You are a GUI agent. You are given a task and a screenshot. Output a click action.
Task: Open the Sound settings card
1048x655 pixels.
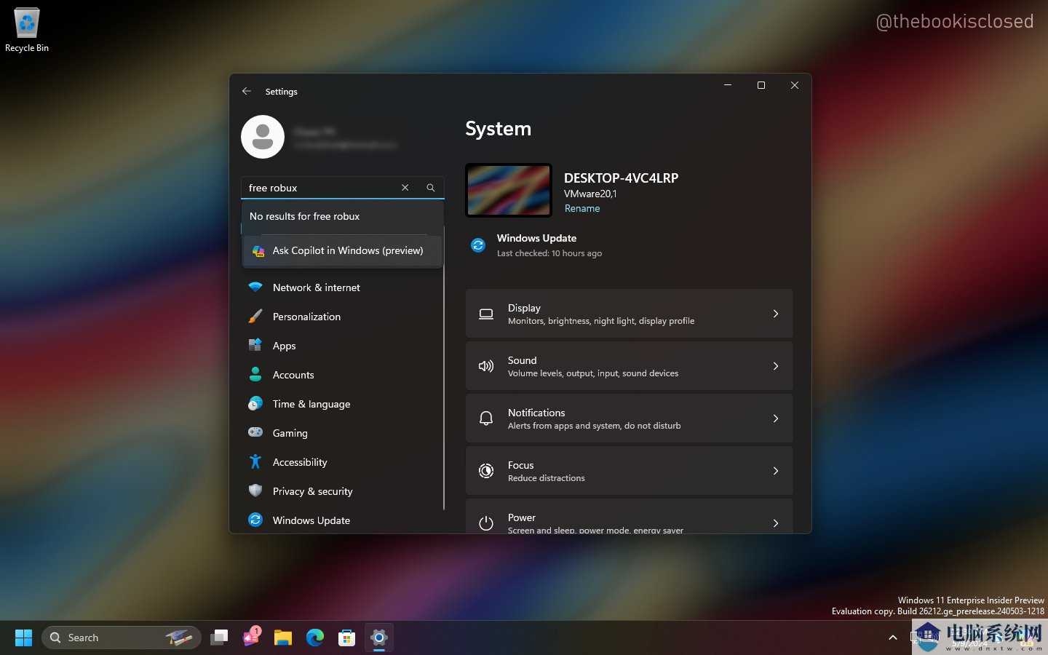(x=629, y=366)
